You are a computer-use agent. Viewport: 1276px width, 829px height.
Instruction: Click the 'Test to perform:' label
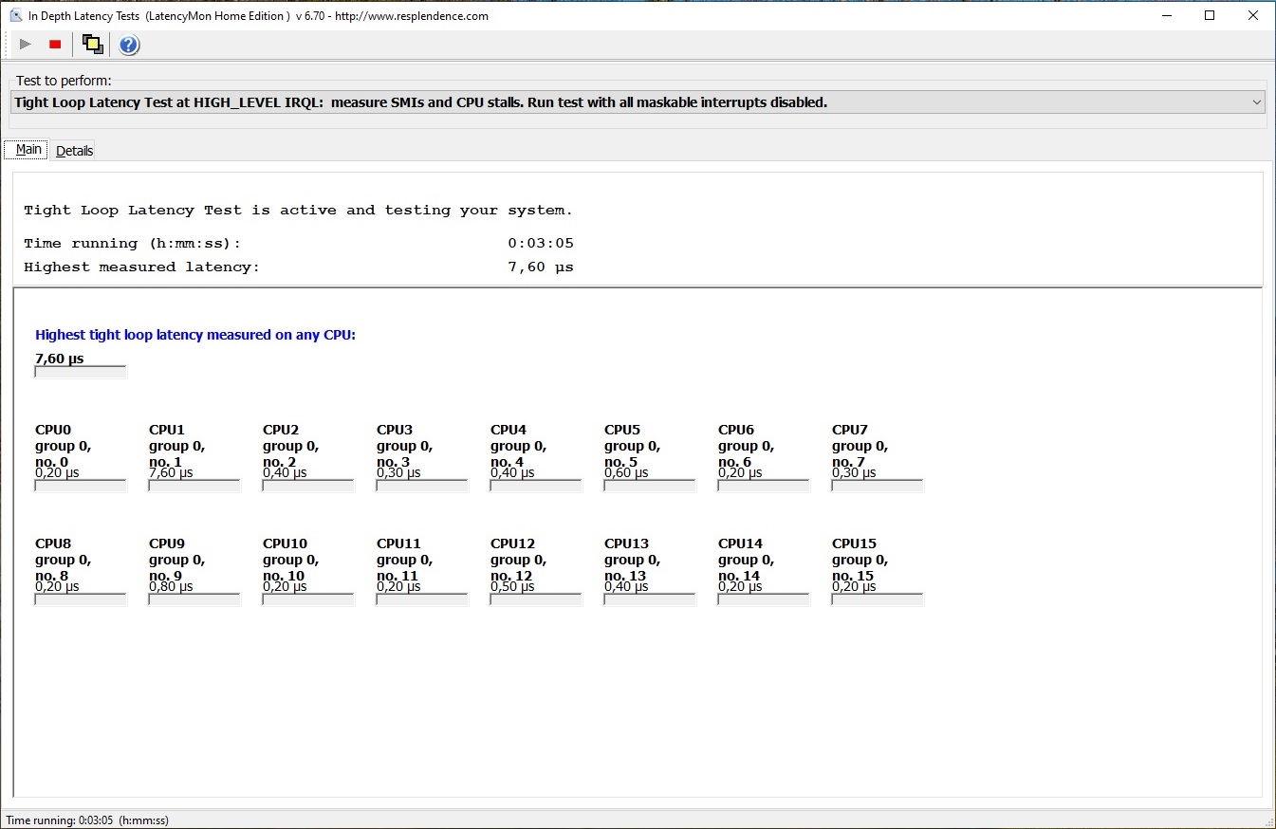click(x=64, y=81)
